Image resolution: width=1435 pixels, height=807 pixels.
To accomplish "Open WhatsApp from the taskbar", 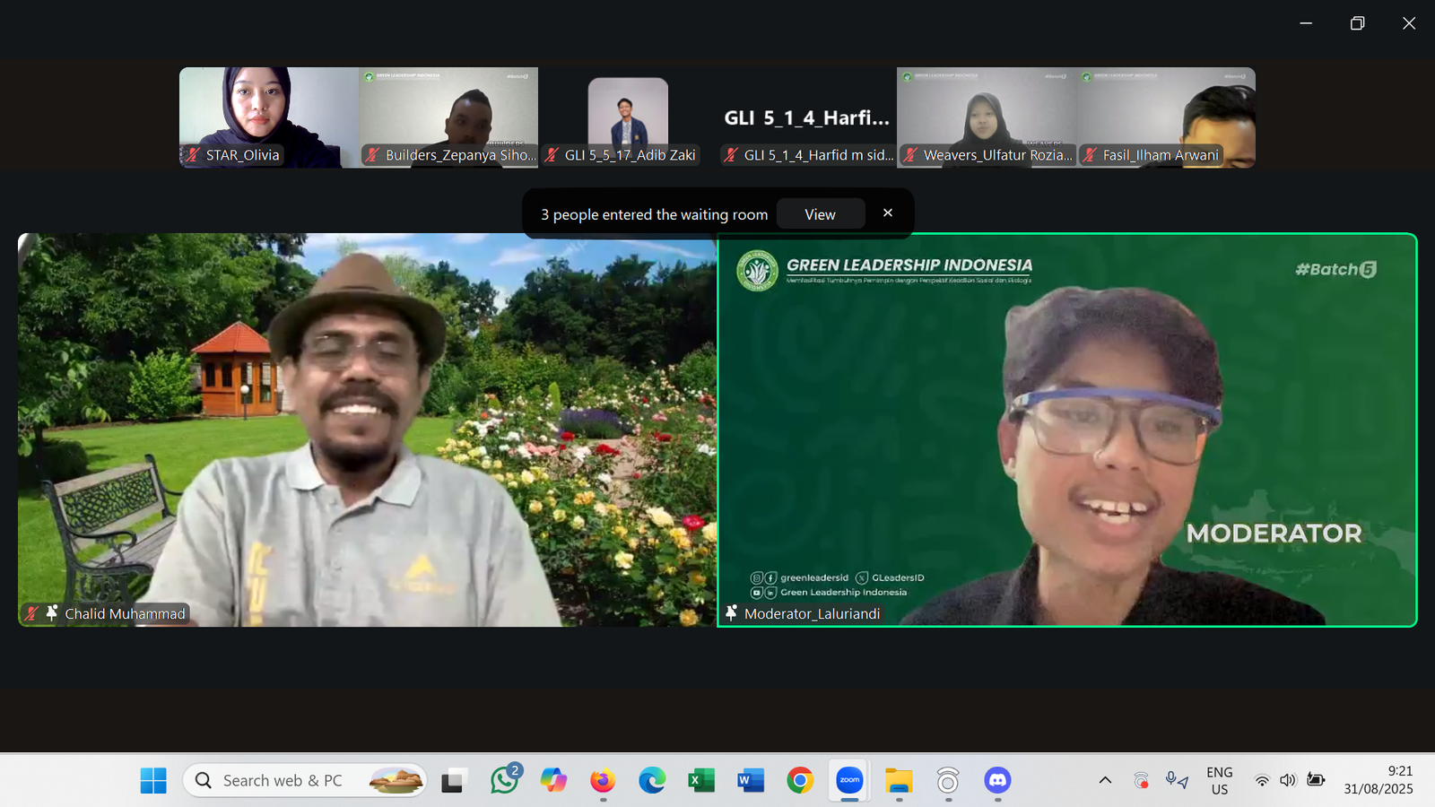I will 504,781.
